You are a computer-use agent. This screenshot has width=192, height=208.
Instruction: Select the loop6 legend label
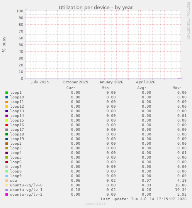tap(16, 162)
